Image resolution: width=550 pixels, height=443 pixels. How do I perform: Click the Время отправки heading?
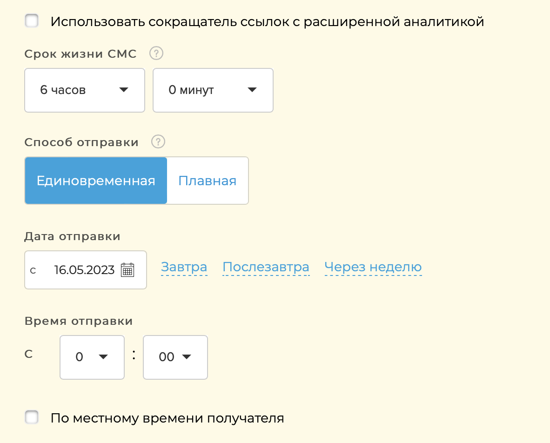[79, 321]
